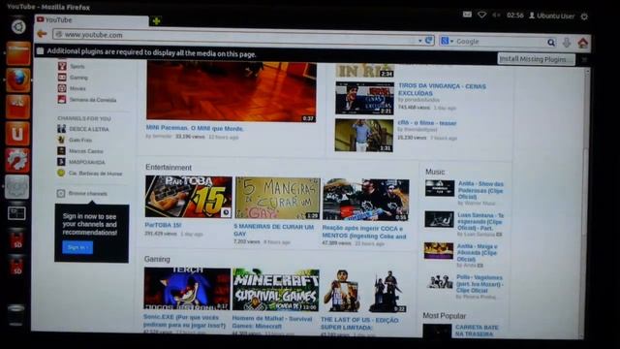Open the network indicator in top panel
The height and width of the screenshot is (349, 620).
click(482, 16)
